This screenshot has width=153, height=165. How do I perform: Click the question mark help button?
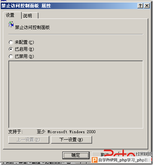coord(140,6)
